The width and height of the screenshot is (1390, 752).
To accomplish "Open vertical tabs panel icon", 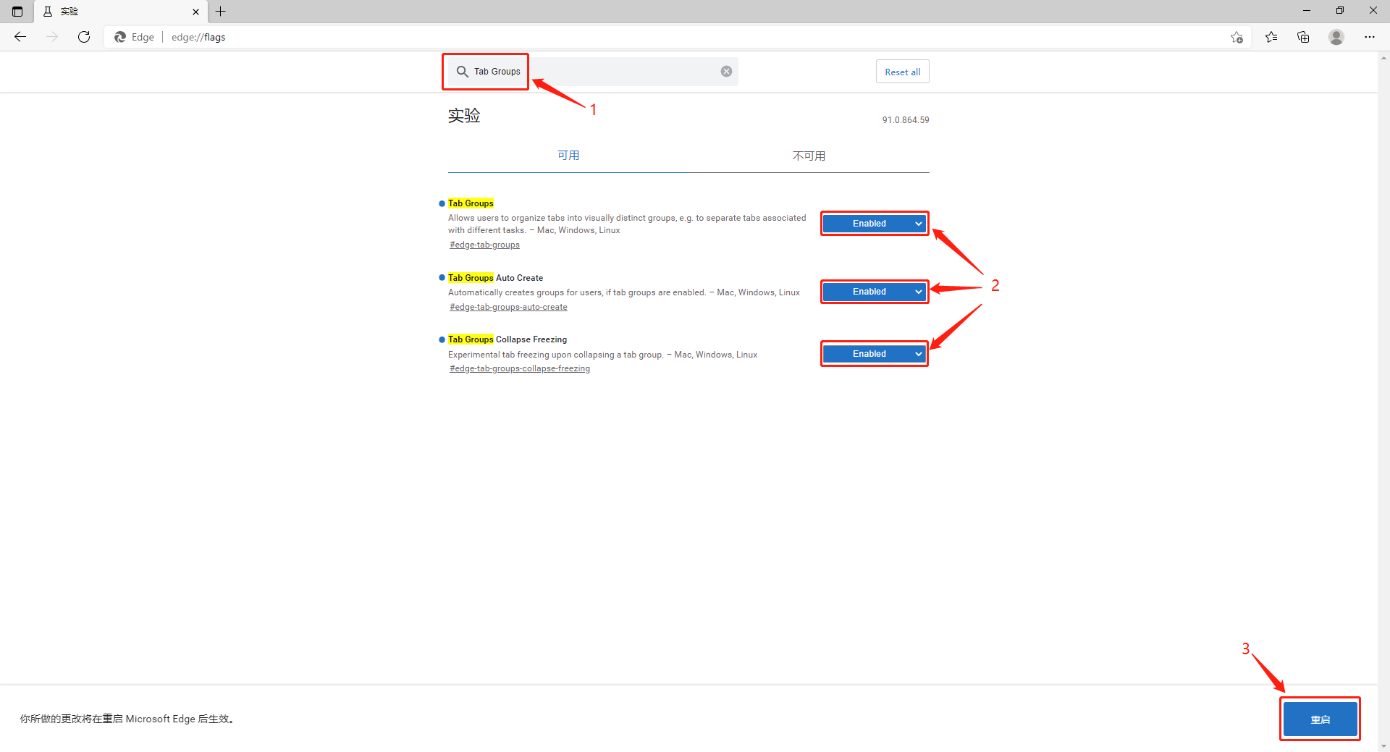I will click(x=17, y=11).
